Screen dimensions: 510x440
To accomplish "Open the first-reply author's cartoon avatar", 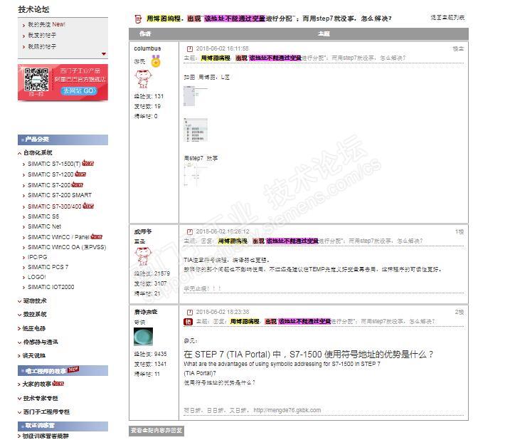I will coord(143,256).
